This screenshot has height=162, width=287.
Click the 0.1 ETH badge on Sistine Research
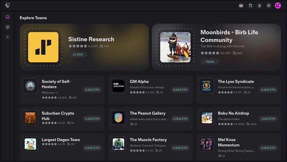point(78,54)
